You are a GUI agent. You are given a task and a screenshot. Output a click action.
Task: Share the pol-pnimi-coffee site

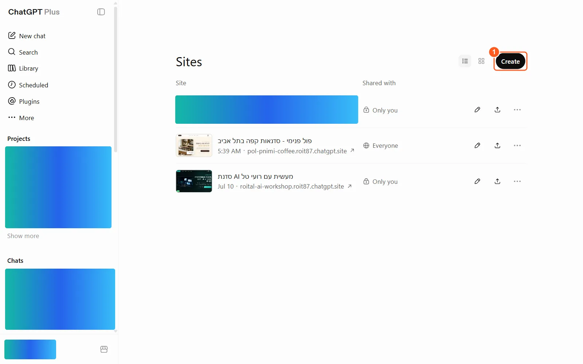click(x=497, y=146)
